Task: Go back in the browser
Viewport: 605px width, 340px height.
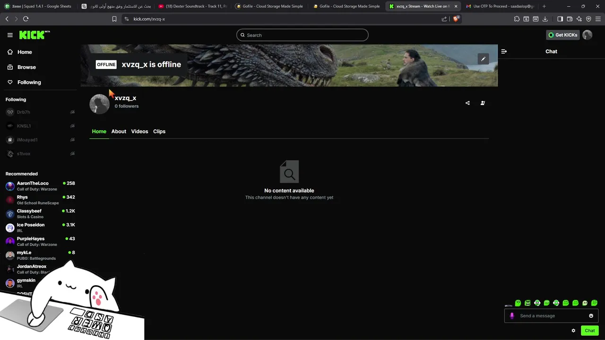Action: tap(7, 19)
